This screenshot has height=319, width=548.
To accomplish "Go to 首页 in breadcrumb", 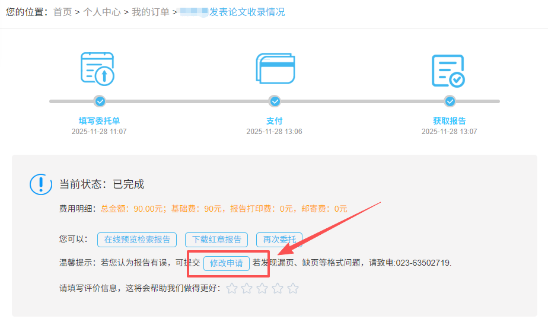I will 62,12.
